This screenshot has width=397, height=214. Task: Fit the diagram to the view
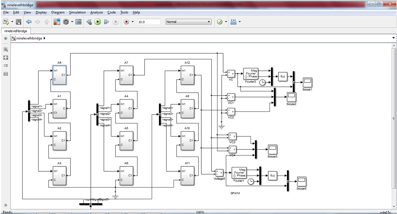pos(6,57)
